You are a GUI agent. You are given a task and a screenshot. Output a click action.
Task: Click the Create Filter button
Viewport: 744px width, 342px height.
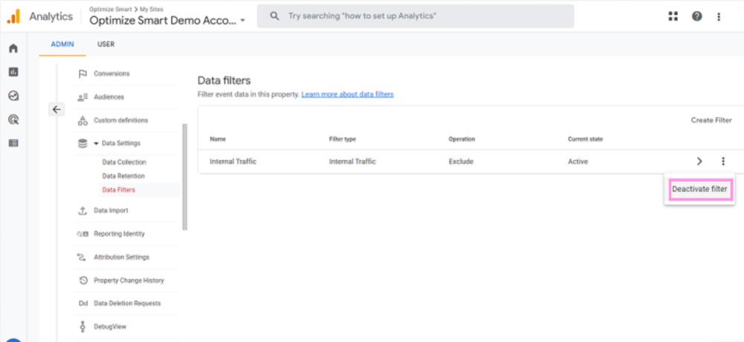711,120
